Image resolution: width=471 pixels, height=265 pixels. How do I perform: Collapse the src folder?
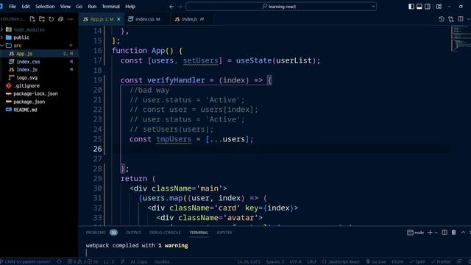click(x=39, y=46)
